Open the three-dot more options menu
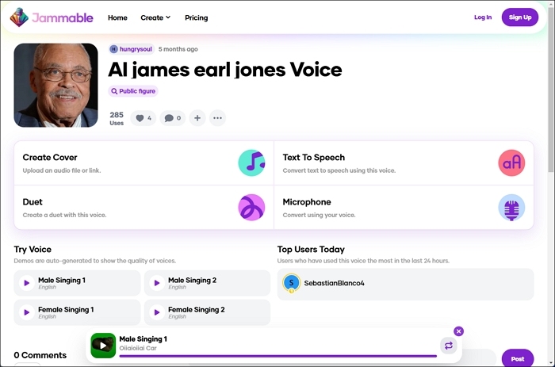Viewport: 555px width, 367px height. pos(217,118)
